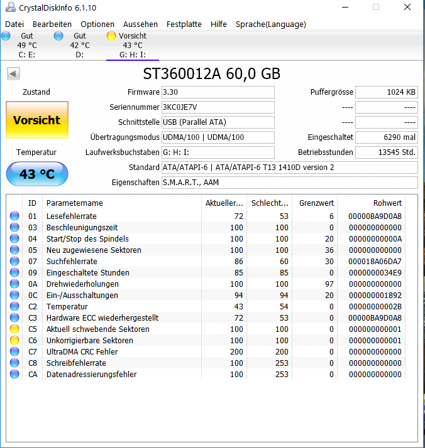Click the Firmware field showing 3.30
Viewport: 425px width, 448px height.
pyautogui.click(x=218, y=92)
